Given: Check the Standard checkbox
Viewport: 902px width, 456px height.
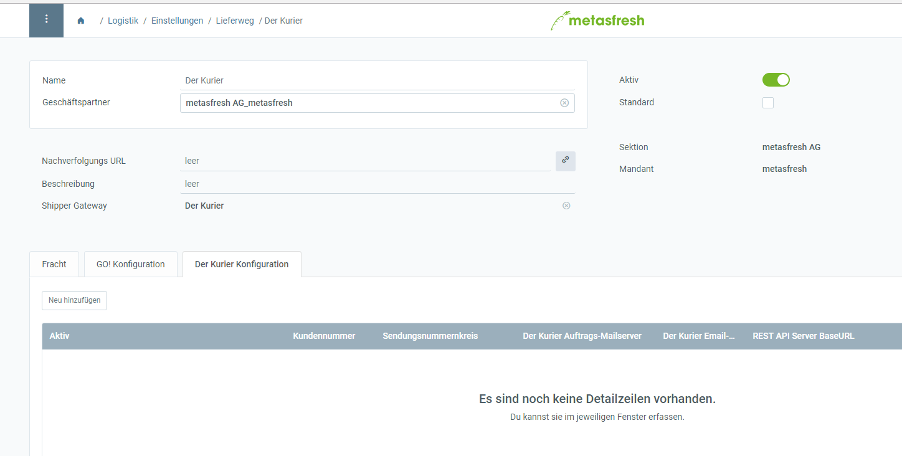Looking at the screenshot, I should coord(768,103).
